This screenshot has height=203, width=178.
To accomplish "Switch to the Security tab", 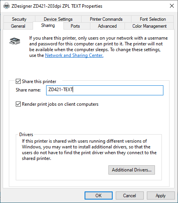I will [19, 19].
